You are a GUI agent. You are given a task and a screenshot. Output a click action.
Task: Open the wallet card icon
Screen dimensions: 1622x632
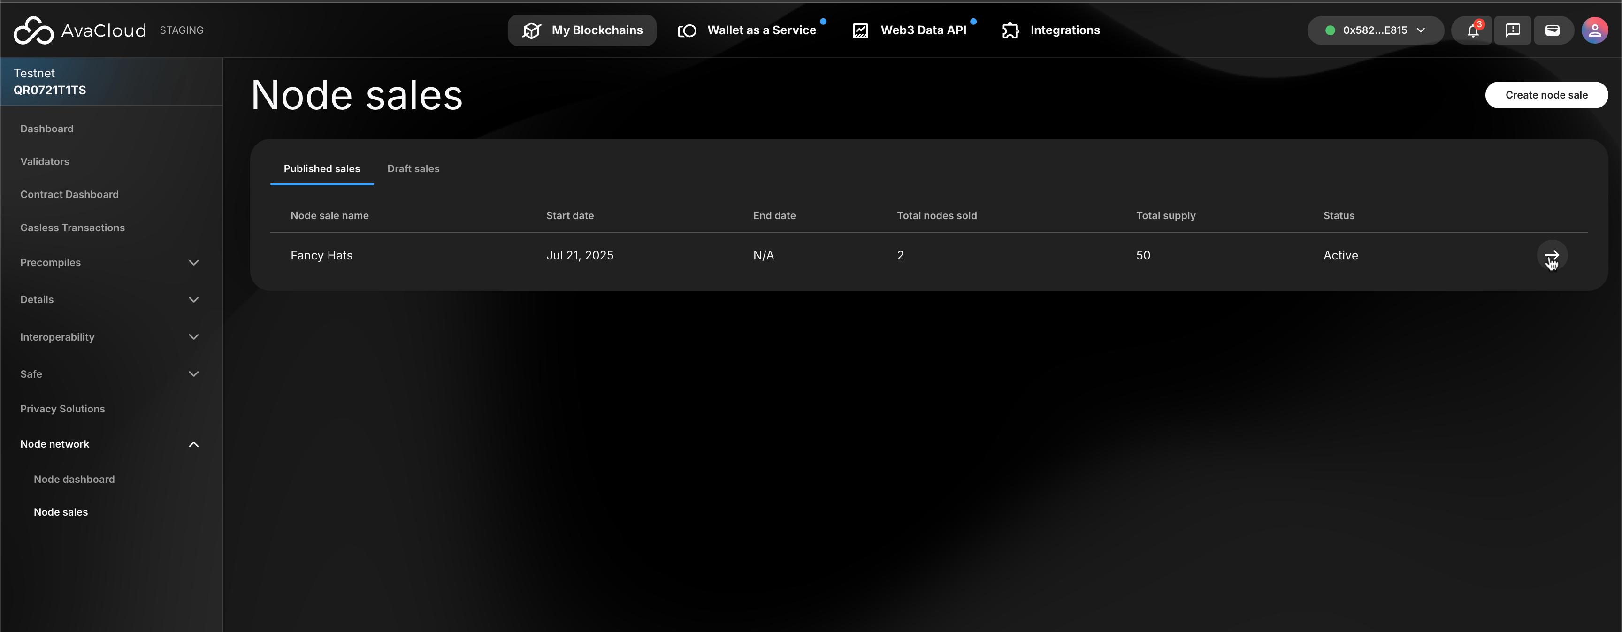click(1552, 30)
